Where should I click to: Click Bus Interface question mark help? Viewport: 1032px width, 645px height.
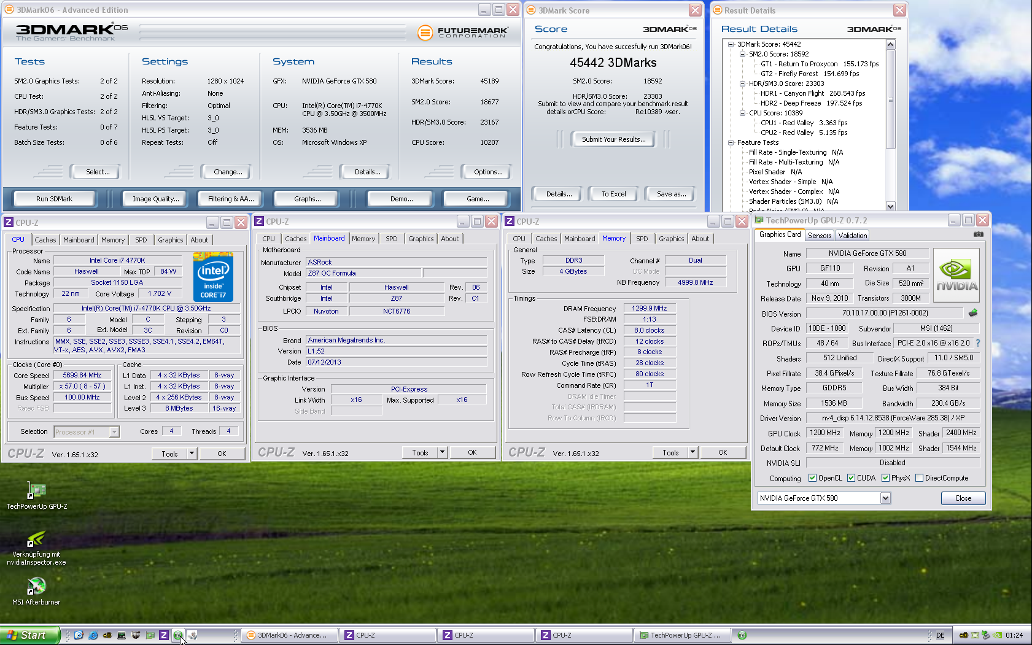[x=978, y=343]
